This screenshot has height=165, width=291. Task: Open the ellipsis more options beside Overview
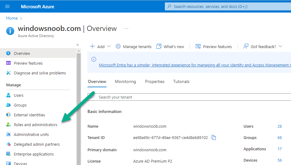[126, 28]
